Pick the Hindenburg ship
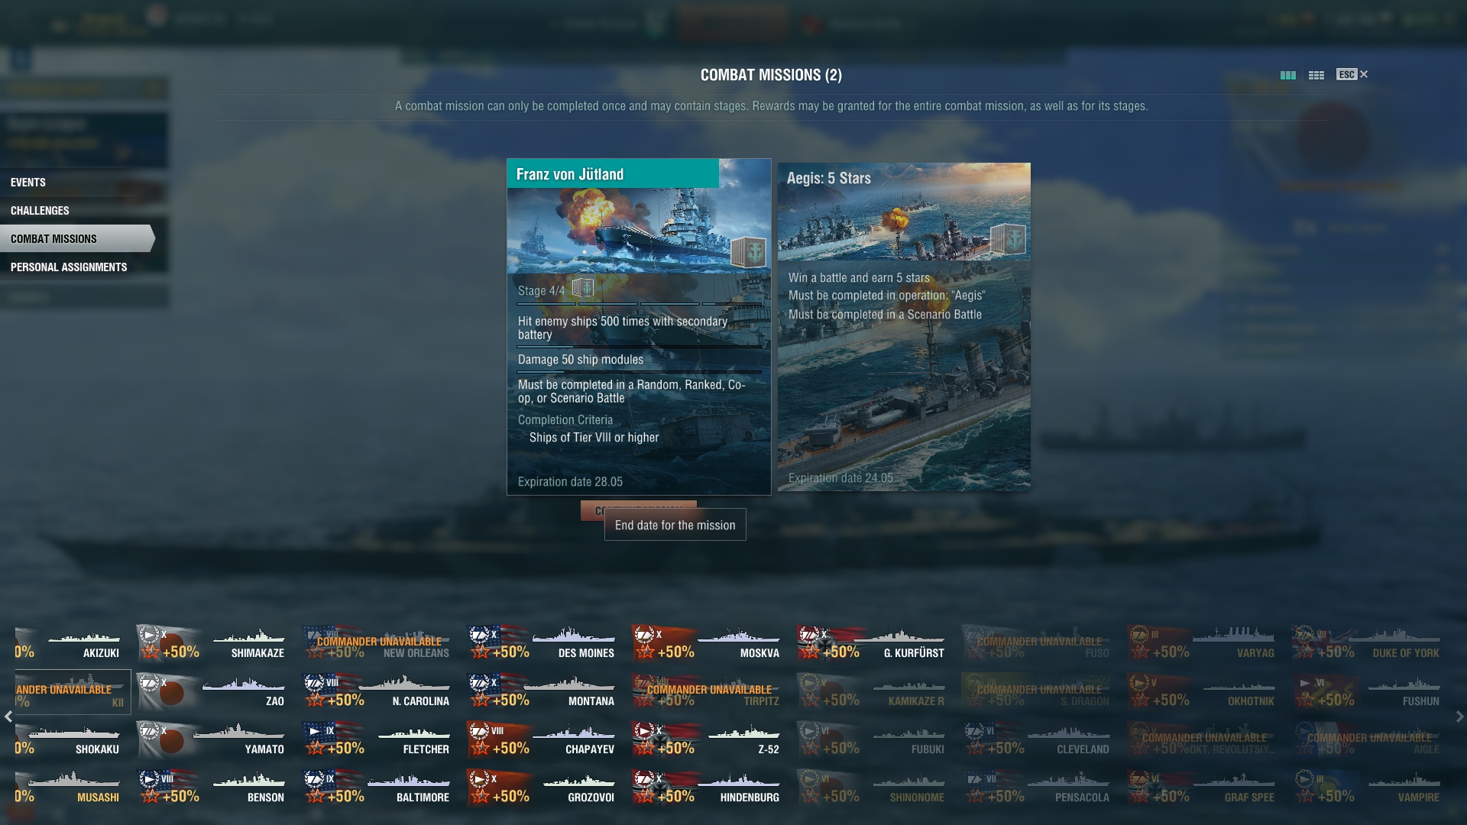This screenshot has height=825, width=1467. (x=708, y=788)
